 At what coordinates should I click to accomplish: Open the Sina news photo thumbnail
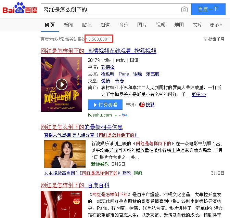pyautogui.click(x=65, y=154)
